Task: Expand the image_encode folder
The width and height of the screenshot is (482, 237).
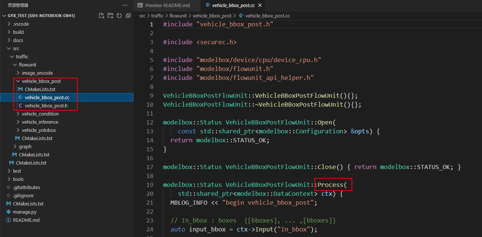Action: 67,73
